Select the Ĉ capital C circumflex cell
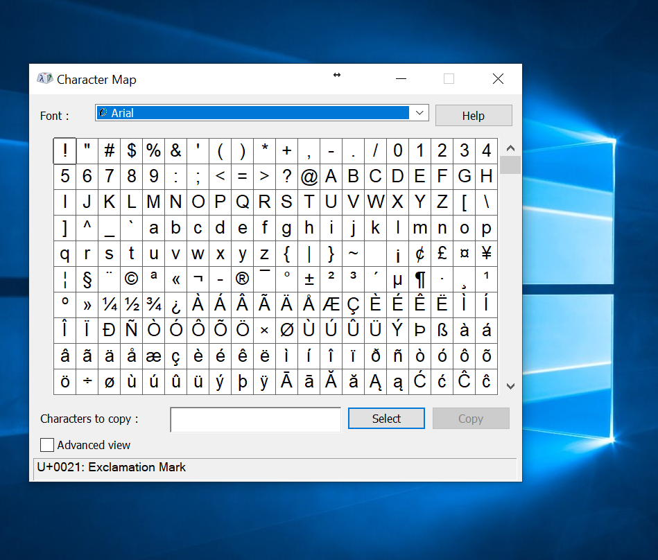 pos(464,382)
